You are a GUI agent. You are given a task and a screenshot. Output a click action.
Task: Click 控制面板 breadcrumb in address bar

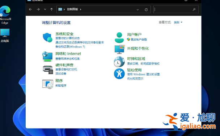[x=72, y=9]
